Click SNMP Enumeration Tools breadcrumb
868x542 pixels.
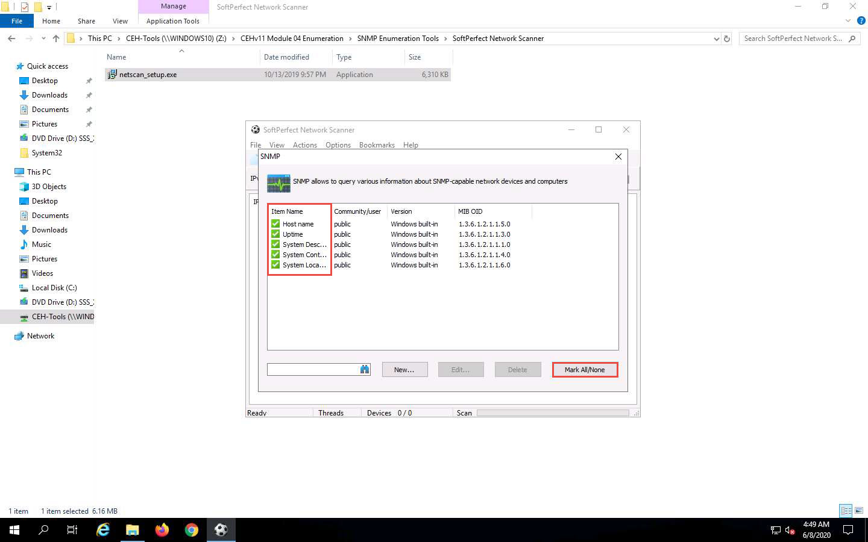pos(398,39)
